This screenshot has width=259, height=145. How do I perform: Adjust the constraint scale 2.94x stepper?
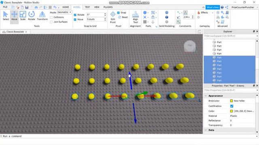pos(193,17)
